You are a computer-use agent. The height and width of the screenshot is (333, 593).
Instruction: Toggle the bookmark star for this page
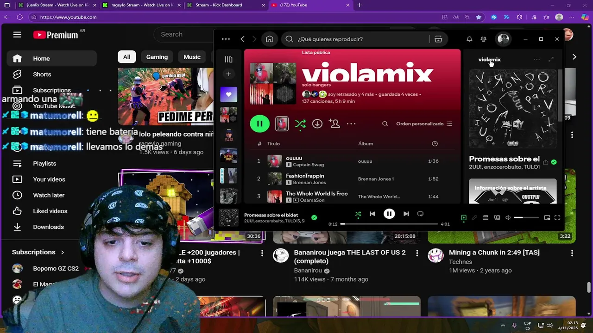point(479,17)
